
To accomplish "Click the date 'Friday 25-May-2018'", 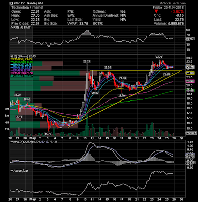I will point(168,8).
